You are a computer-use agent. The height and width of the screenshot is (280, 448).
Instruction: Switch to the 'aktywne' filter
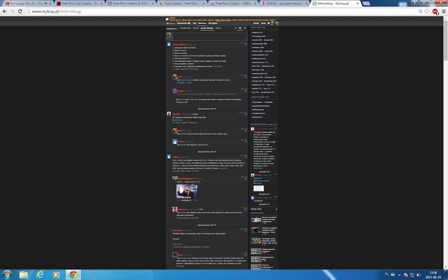point(196,28)
